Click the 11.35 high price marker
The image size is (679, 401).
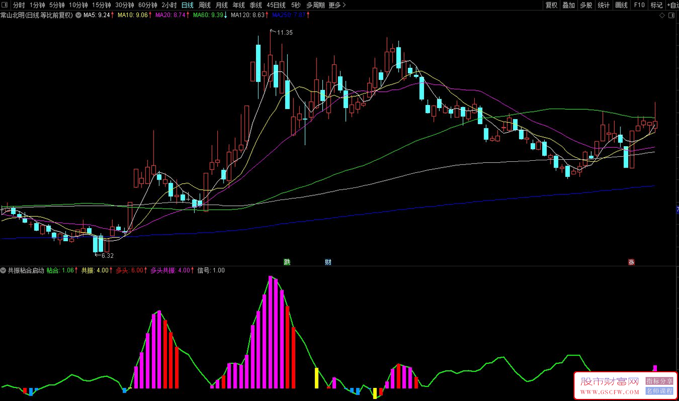click(285, 32)
